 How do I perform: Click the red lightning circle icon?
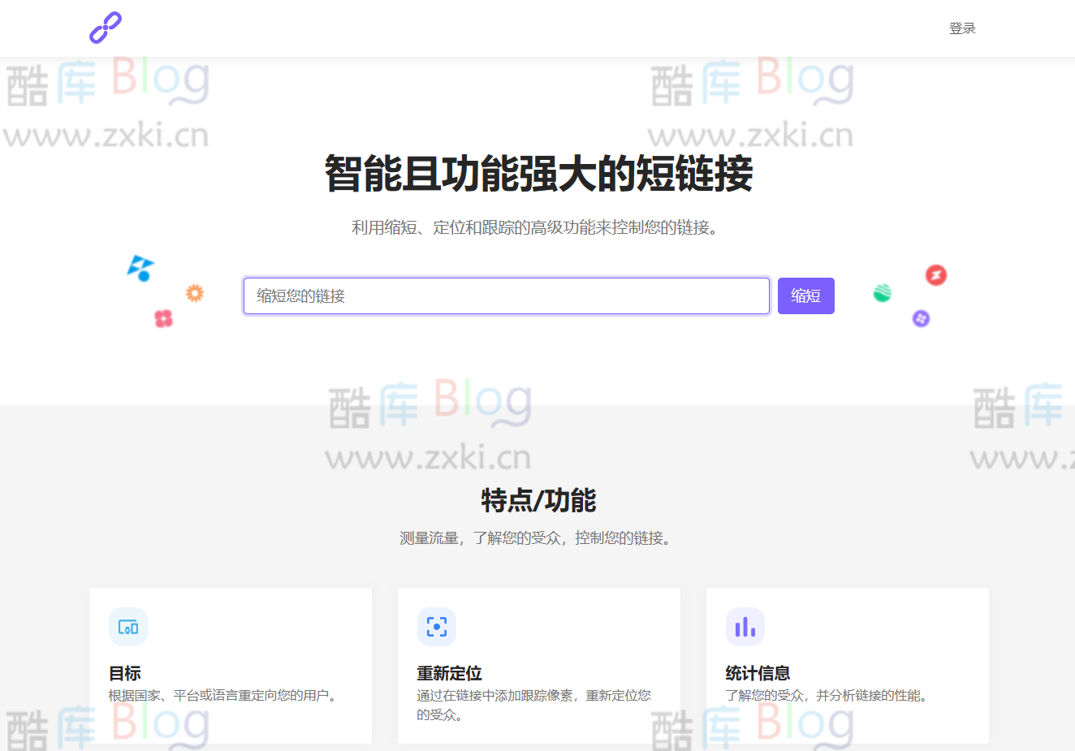click(x=935, y=275)
